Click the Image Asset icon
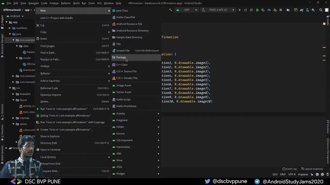The image size is (330, 185). coord(114,85)
